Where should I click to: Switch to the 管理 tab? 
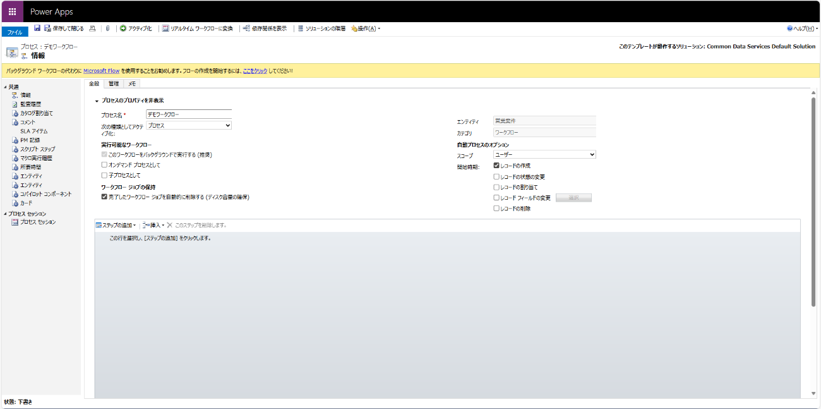(114, 83)
